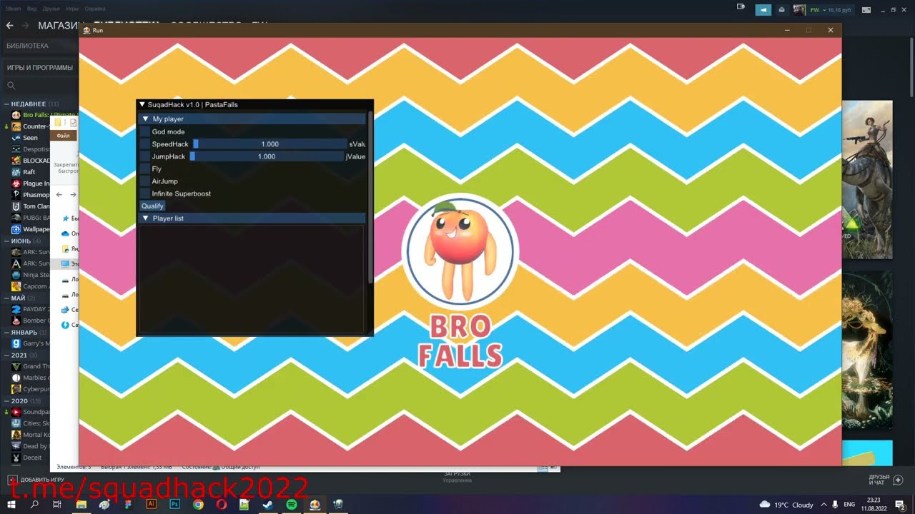Click Steam announcements megaphone button
The height and width of the screenshot is (514, 915).
[x=763, y=10]
